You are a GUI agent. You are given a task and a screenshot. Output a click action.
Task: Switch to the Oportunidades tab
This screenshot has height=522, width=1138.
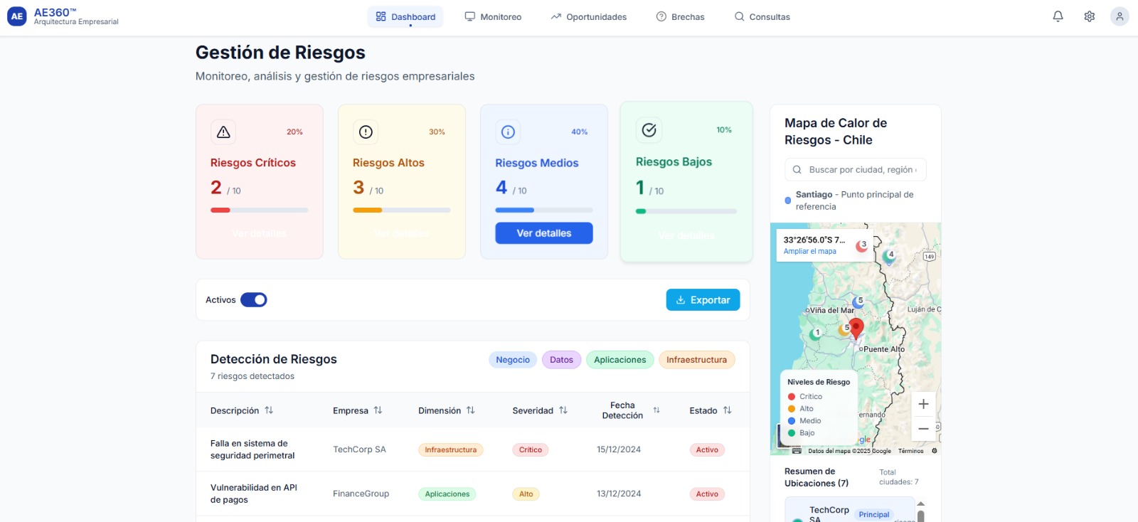point(588,17)
